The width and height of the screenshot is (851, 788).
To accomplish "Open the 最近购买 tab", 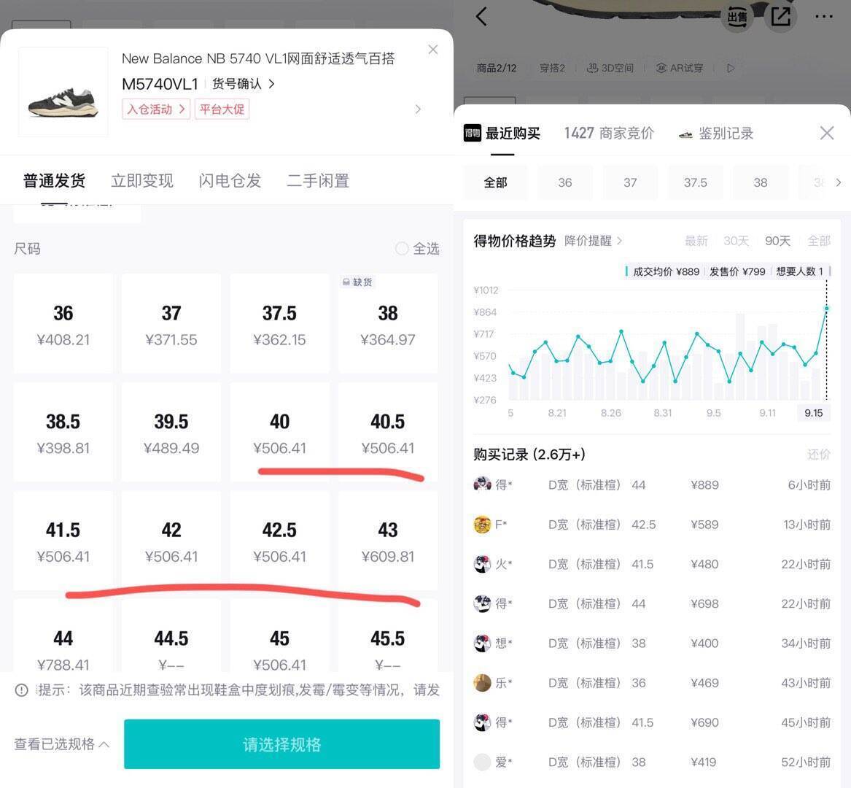I will click(502, 133).
